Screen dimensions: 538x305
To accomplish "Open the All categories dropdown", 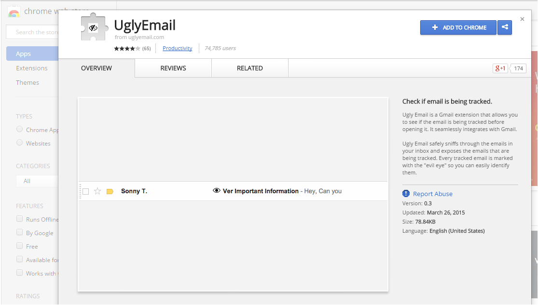I will tap(37, 181).
